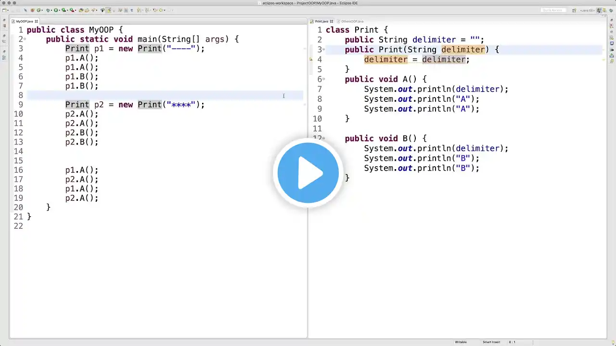Viewport: 616px width, 346px height.
Task: Click highlighted 'delimiter' parameter on line 3
Action: (x=463, y=49)
